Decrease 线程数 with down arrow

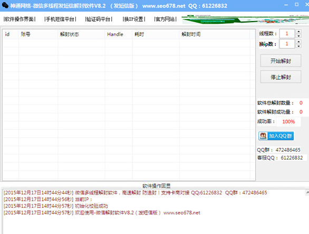click(x=299, y=36)
